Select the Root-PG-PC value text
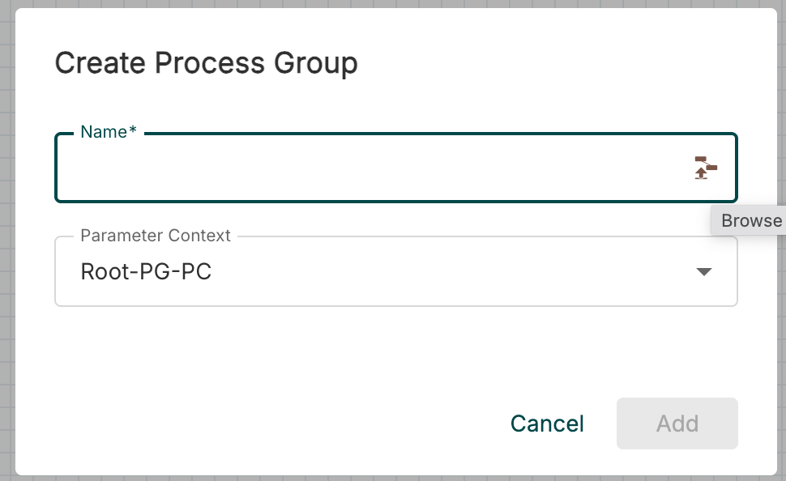The width and height of the screenshot is (786, 481). 146,272
